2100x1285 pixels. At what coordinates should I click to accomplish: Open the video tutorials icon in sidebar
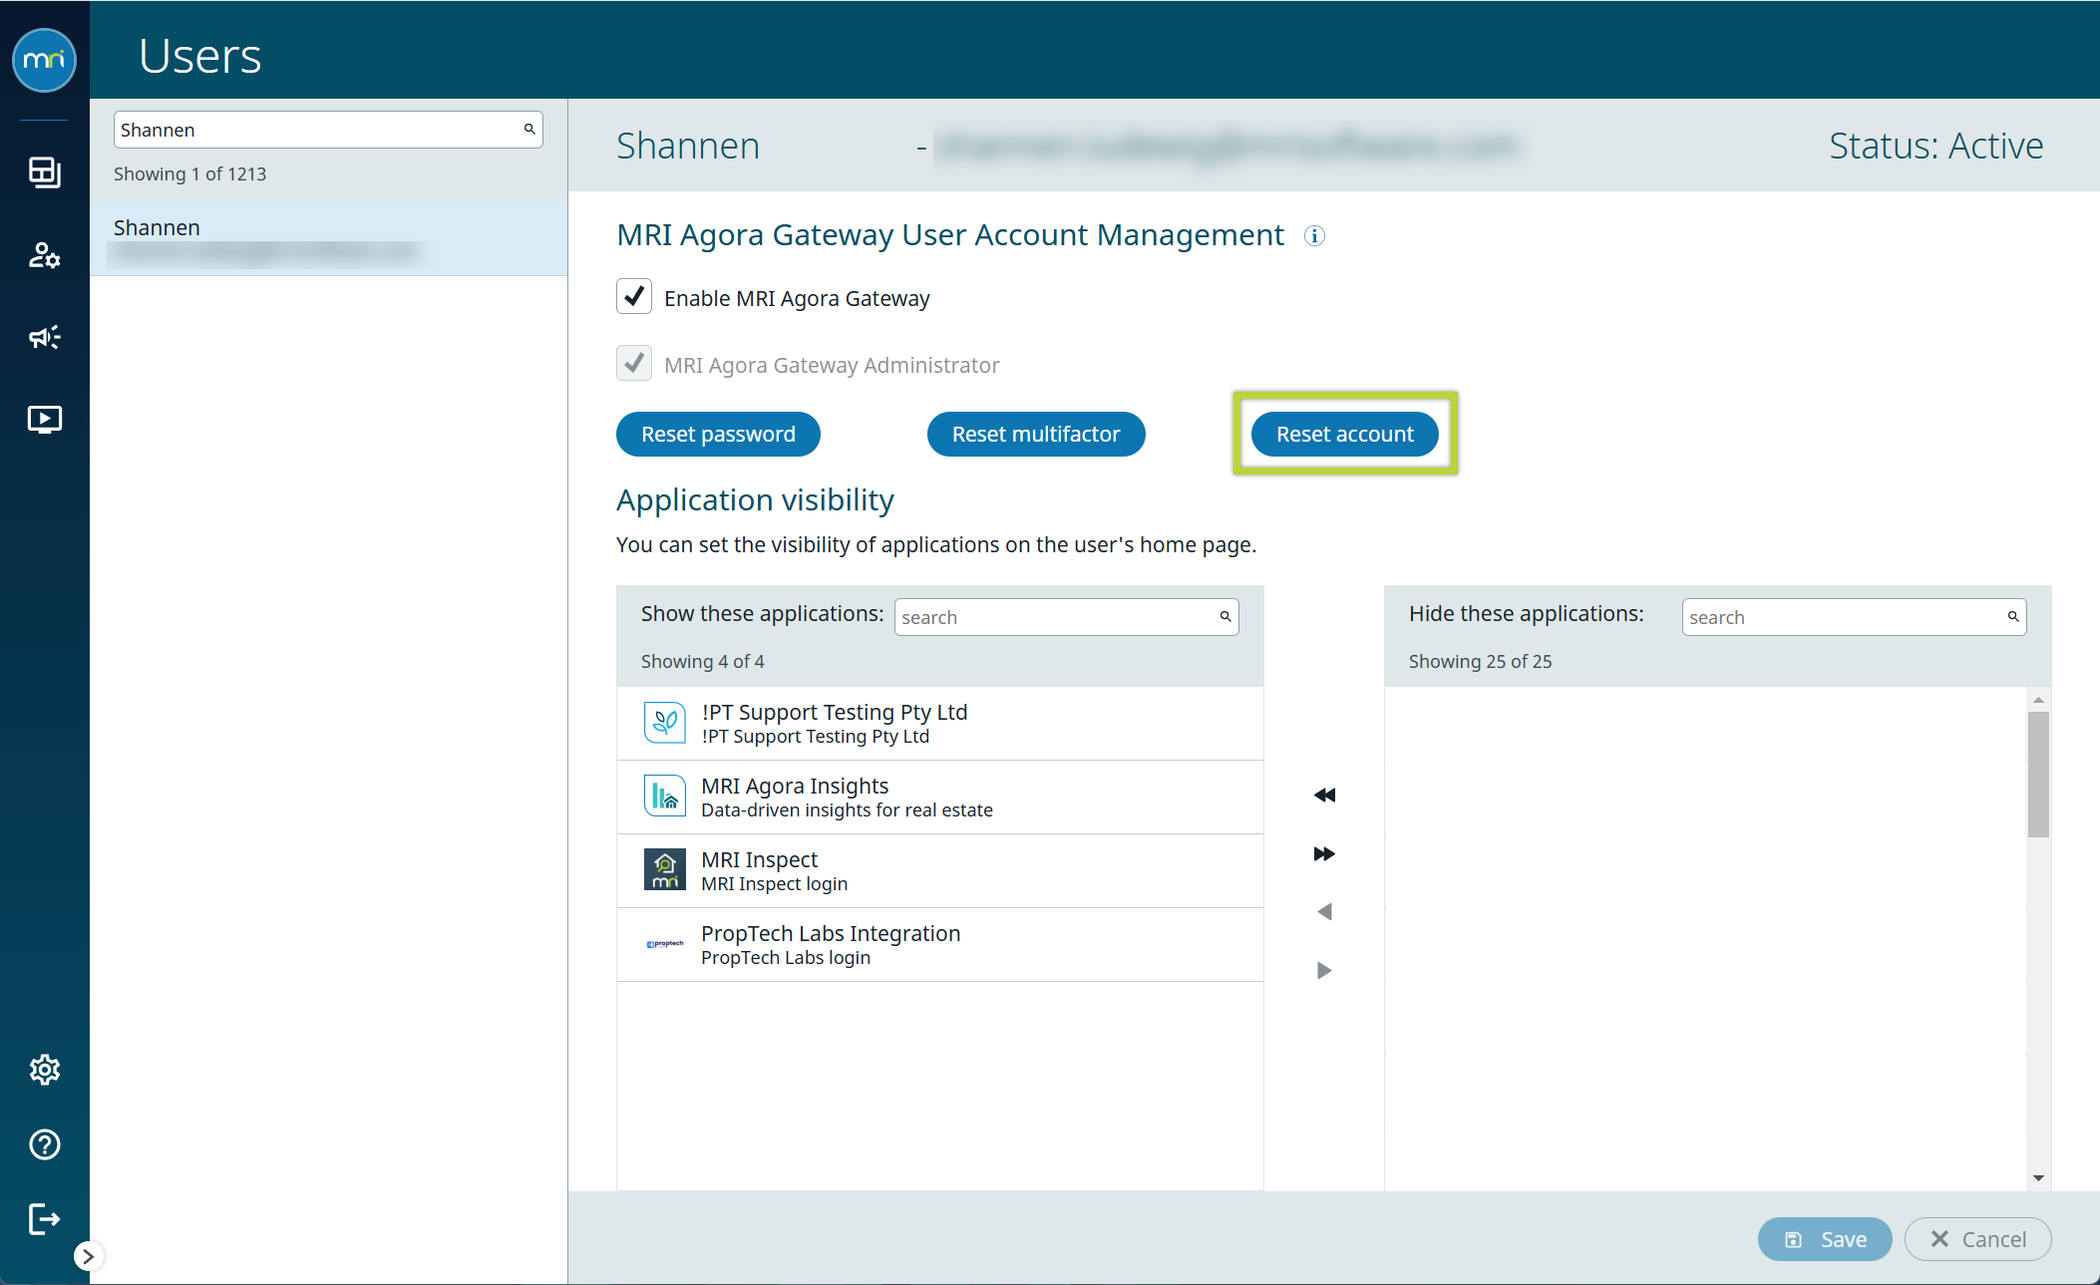pos(44,419)
